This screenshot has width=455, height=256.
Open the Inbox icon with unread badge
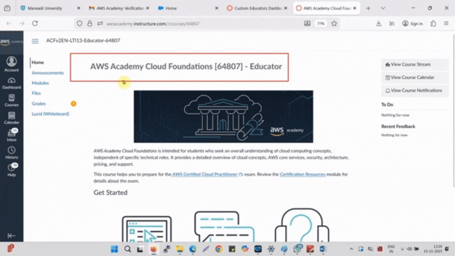click(x=11, y=135)
